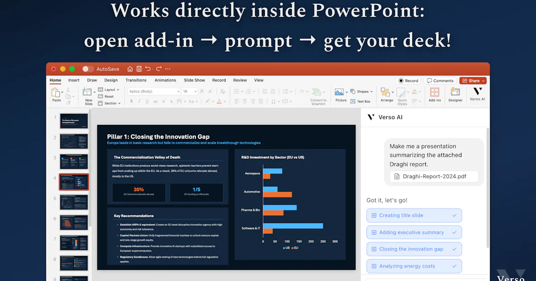Open the Add-ins gallery
The width and height of the screenshot is (536, 281).
pyautogui.click(x=435, y=92)
